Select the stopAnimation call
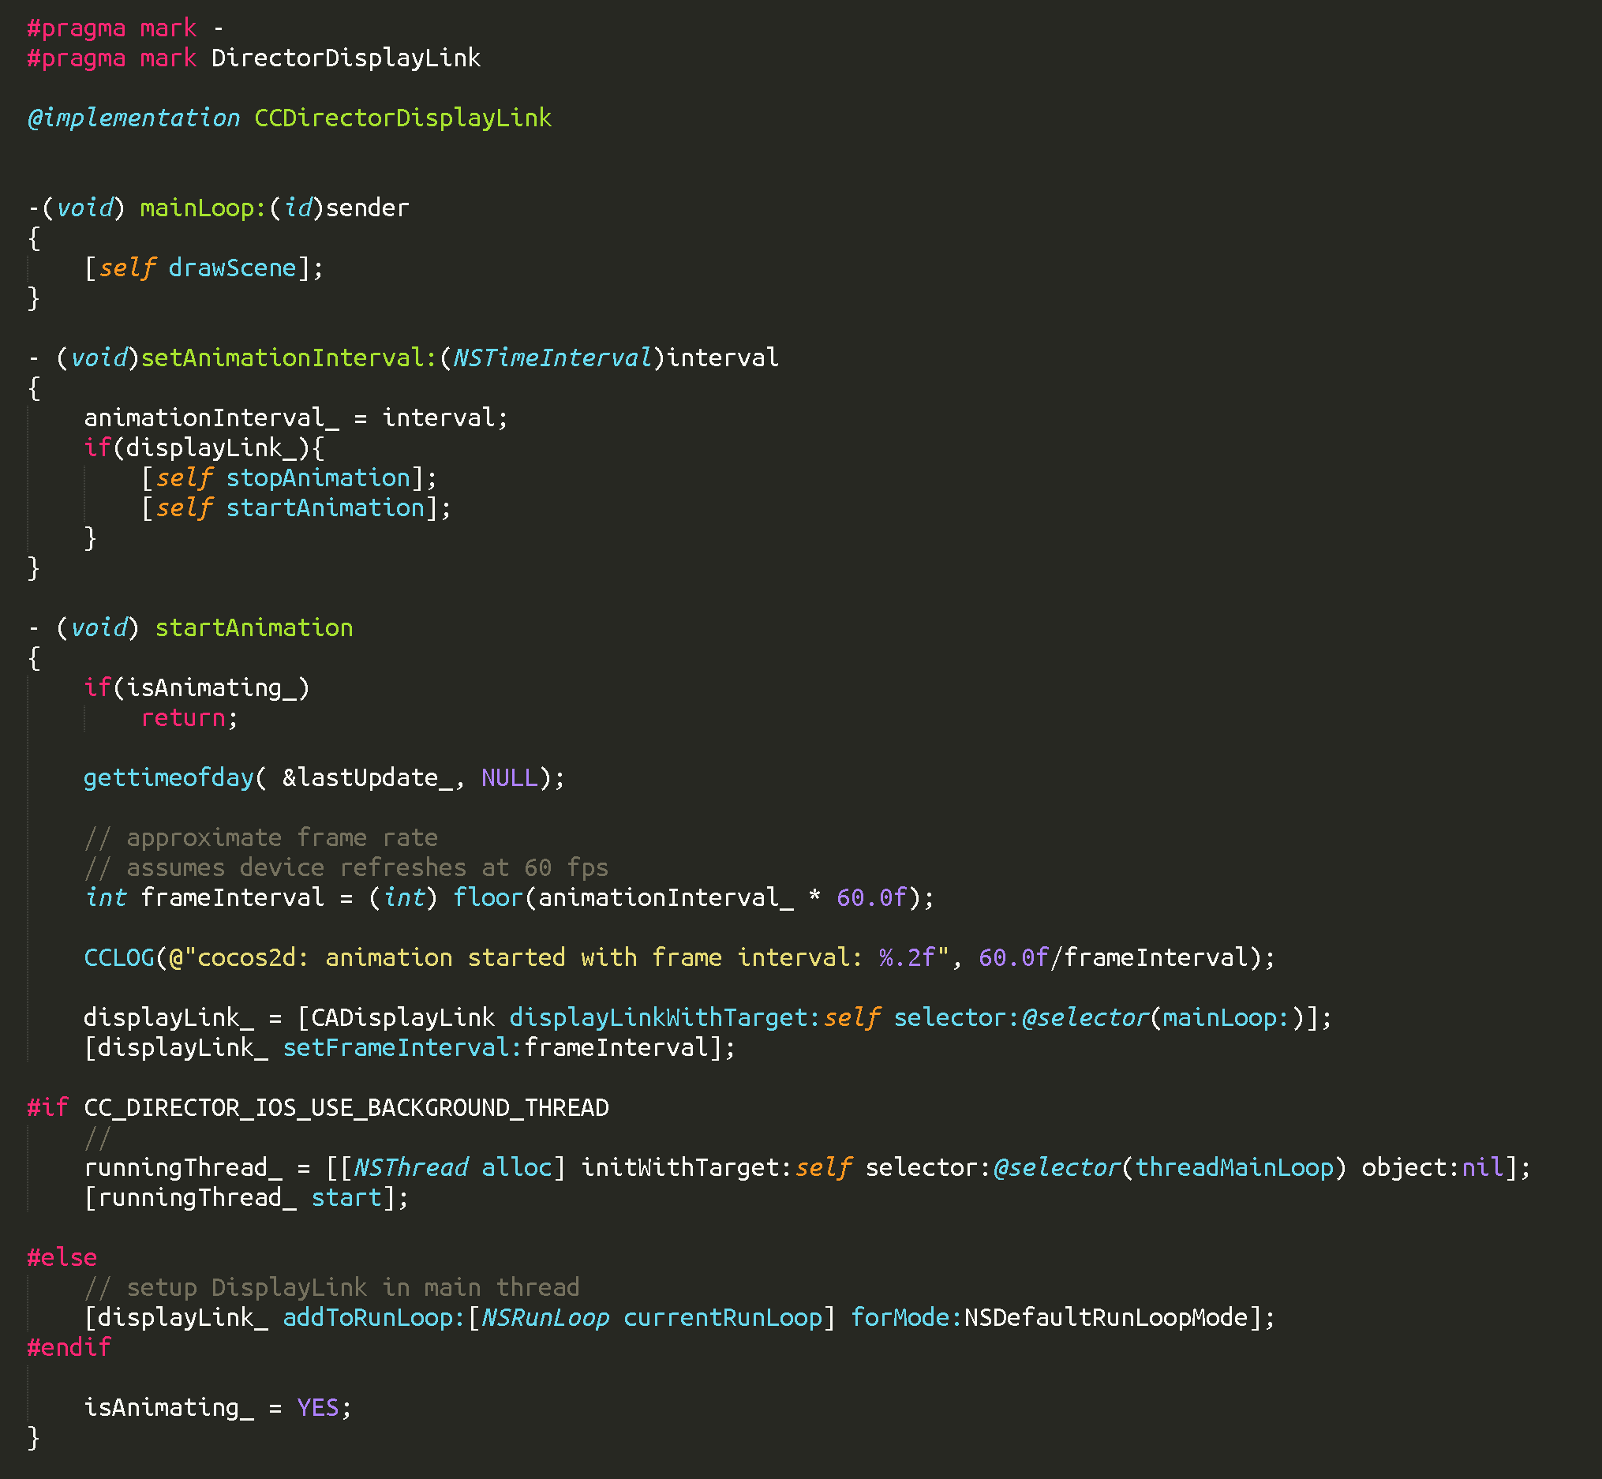 tap(319, 477)
